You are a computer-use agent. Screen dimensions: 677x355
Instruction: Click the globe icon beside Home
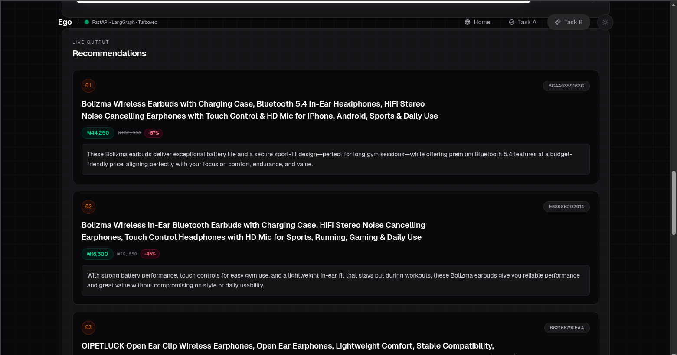(x=468, y=22)
